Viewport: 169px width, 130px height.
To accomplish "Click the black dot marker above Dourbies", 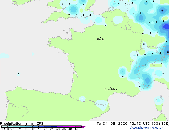I will click(111, 87).
